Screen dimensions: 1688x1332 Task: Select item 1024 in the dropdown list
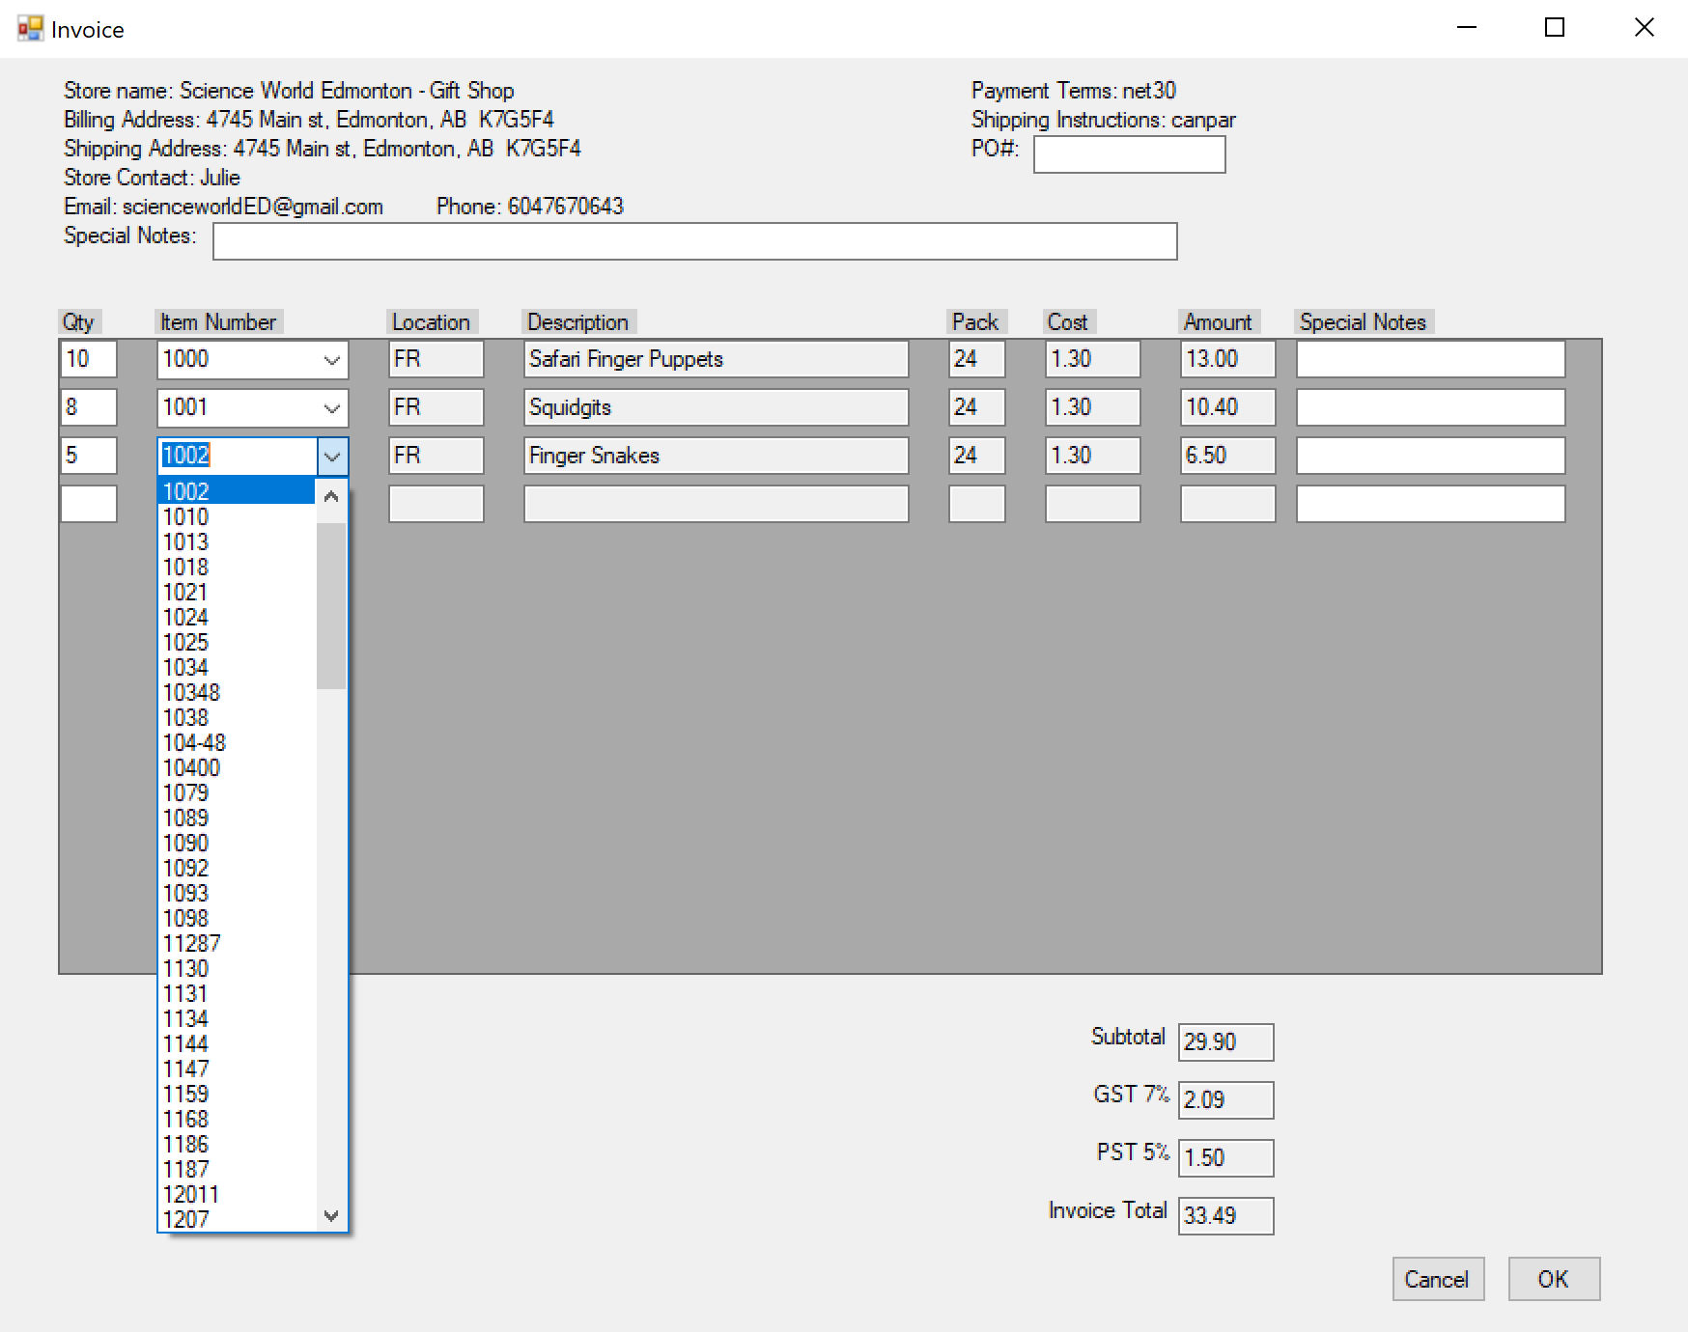[237, 617]
